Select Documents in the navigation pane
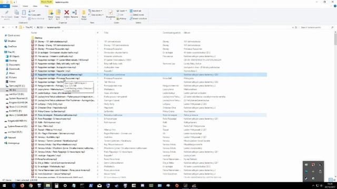 point(13,65)
